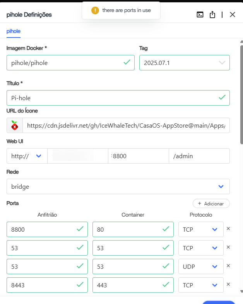Click the Web UI /admin path field

coord(199,156)
